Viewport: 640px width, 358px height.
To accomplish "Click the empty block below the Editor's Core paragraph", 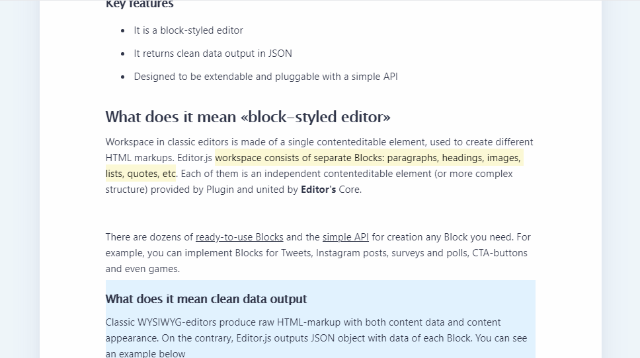I will [x=321, y=213].
